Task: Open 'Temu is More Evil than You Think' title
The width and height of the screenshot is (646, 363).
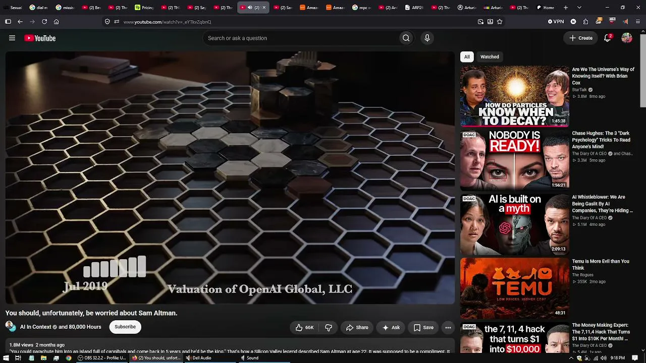Action: pos(601,265)
